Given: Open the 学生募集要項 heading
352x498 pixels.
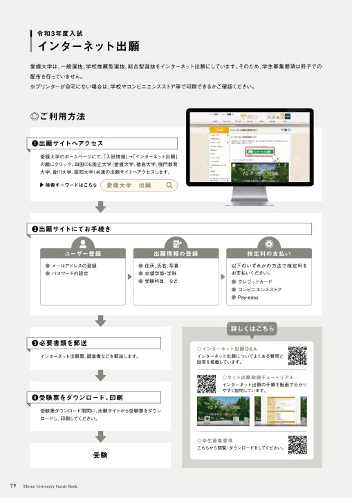Looking at the screenshot, I should tap(215, 441).
